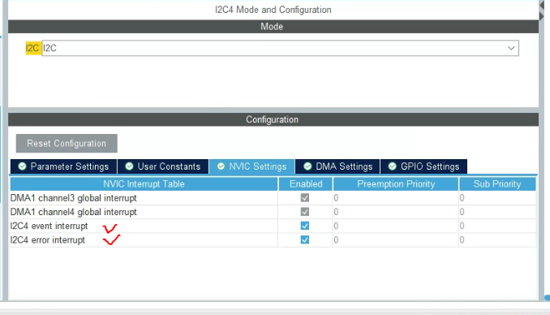Click green check icon on Parameter Settings tab
The width and height of the screenshot is (550, 315).
[22, 166]
